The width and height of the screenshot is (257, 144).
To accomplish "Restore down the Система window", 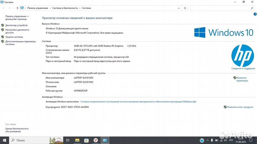I will (x=244, y=2).
